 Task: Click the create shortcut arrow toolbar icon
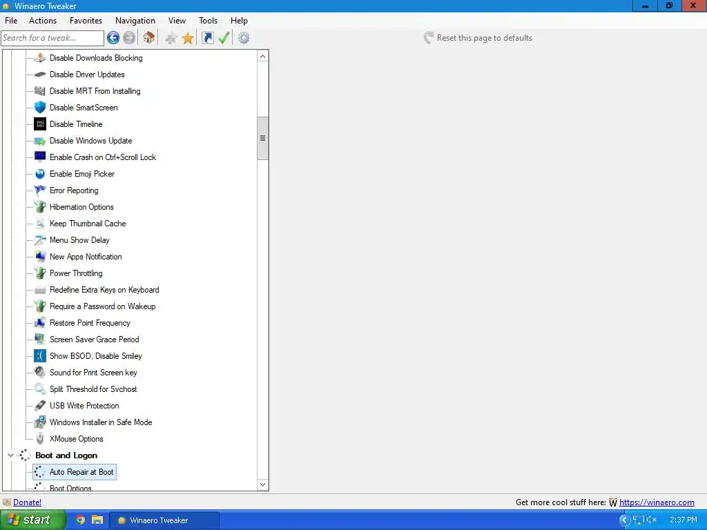(207, 38)
